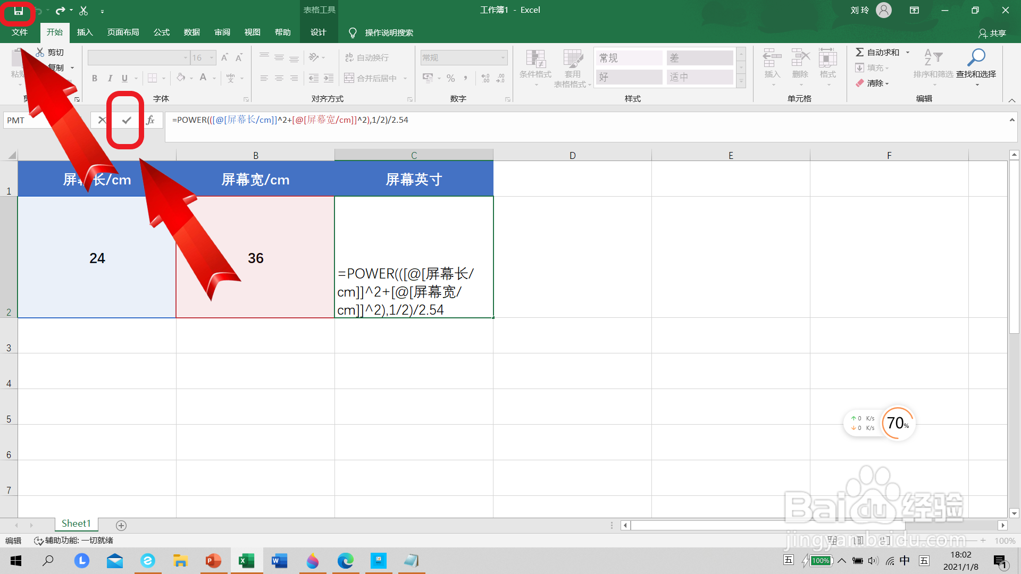Click the 共享 (Share) button
Image resolution: width=1021 pixels, height=574 pixels.
(x=992, y=33)
